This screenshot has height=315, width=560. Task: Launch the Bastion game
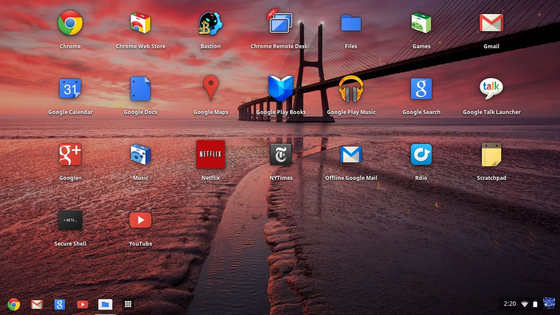click(210, 22)
